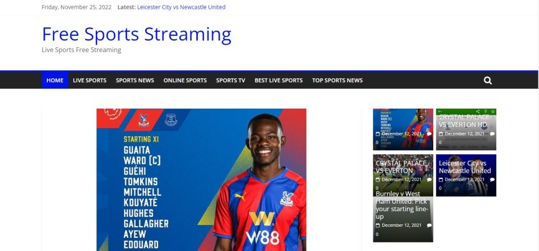The width and height of the screenshot is (539, 251).
Task: Click date on Burnley v West Ham card
Action: [x=402, y=225]
